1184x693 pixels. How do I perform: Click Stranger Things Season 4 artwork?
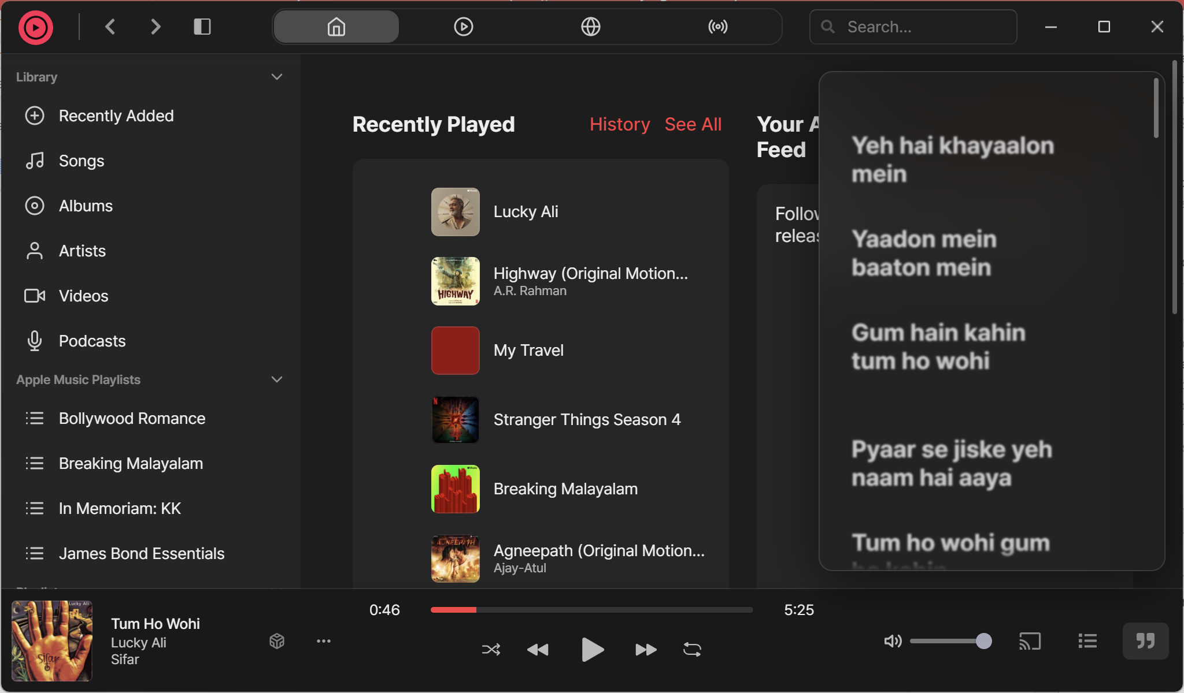tap(456, 420)
